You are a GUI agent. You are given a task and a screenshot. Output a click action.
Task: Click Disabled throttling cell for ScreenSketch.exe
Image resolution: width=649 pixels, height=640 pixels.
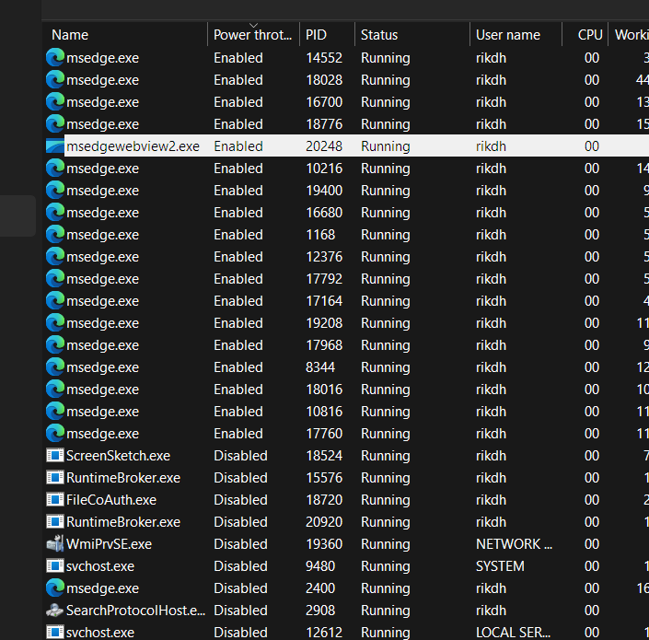[x=240, y=456]
